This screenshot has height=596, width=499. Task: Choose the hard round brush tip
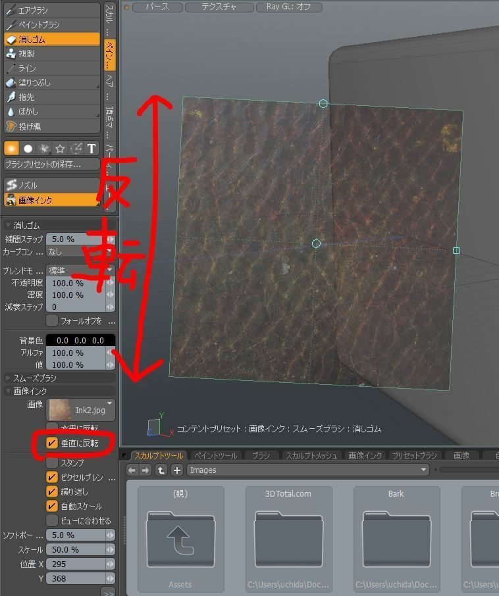pos(28,148)
